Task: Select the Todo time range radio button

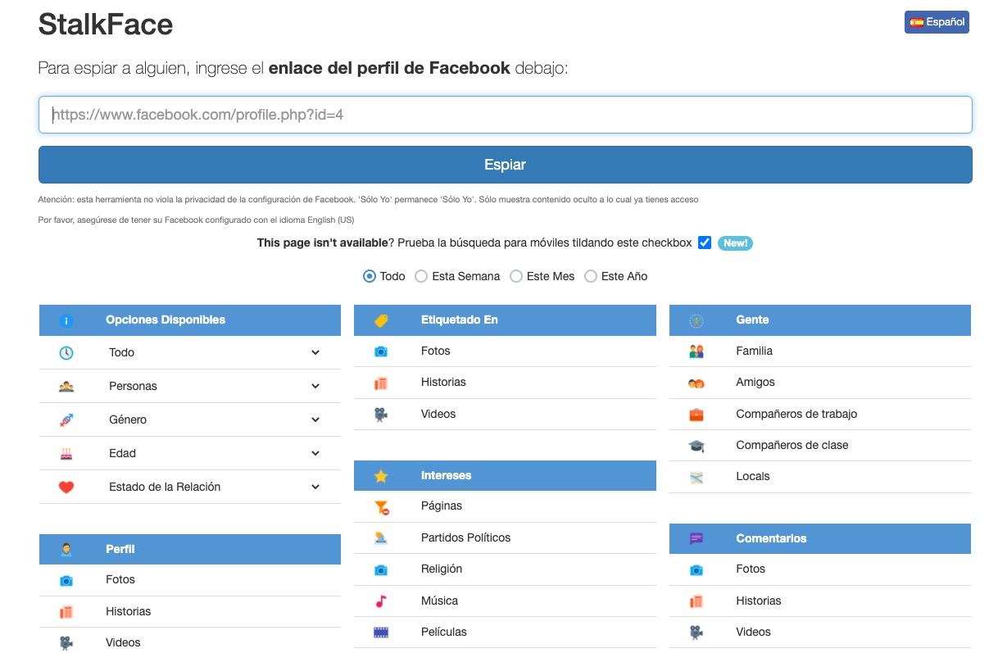Action: [370, 277]
